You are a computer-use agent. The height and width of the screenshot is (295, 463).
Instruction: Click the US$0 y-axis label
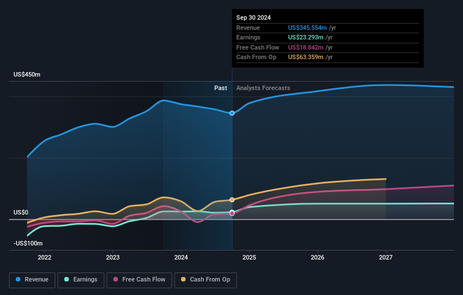pyautogui.click(x=21, y=212)
